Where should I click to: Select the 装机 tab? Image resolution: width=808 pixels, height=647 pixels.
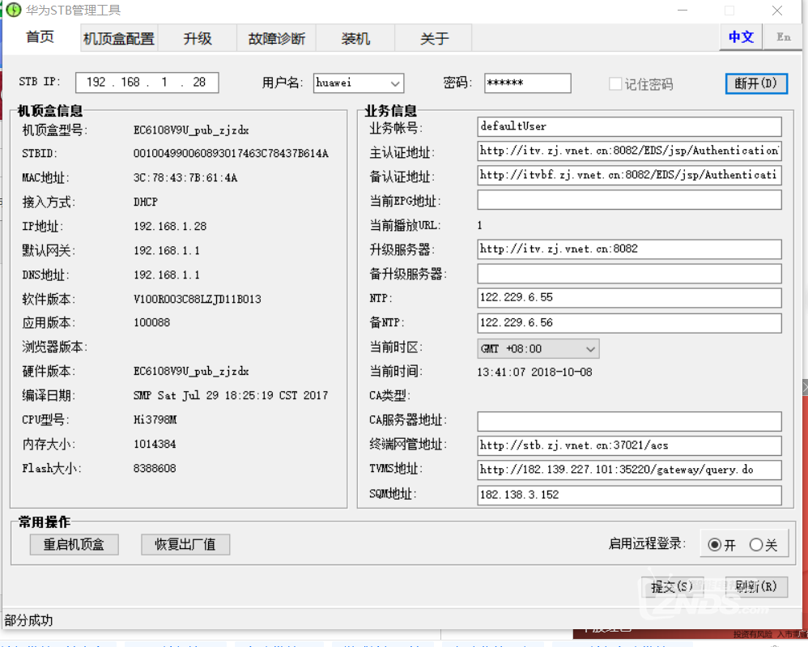(x=355, y=38)
